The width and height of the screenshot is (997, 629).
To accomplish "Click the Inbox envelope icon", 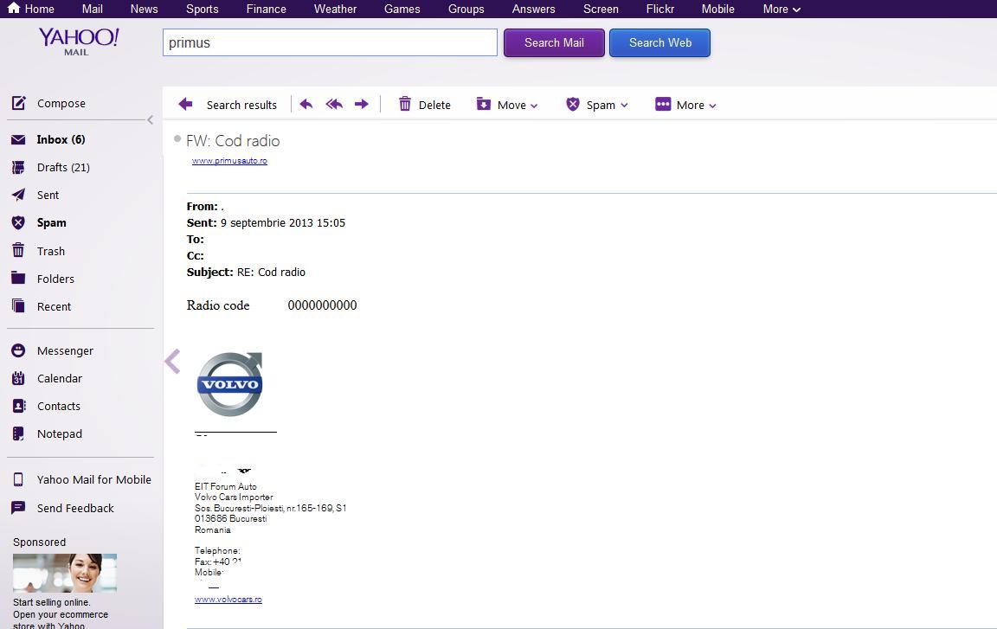I will pyautogui.click(x=18, y=140).
